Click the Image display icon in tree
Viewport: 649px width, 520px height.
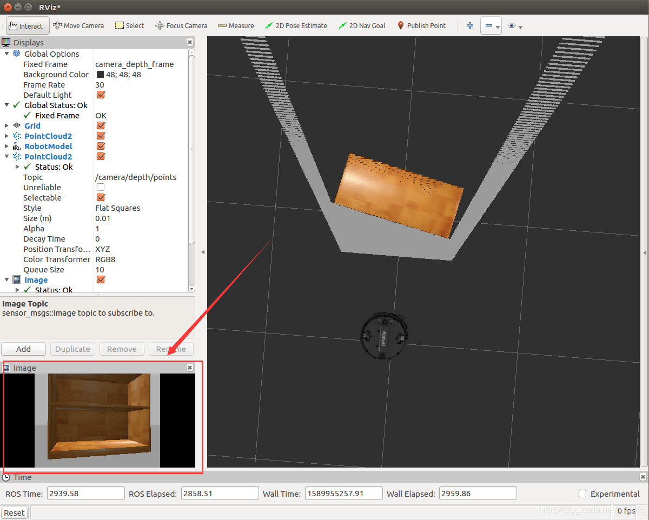pos(17,279)
